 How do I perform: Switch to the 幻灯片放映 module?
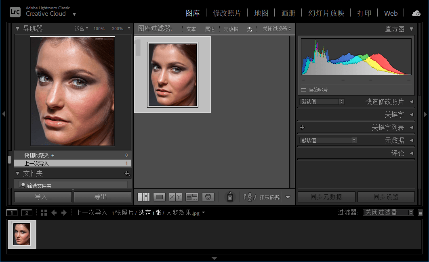(x=326, y=13)
